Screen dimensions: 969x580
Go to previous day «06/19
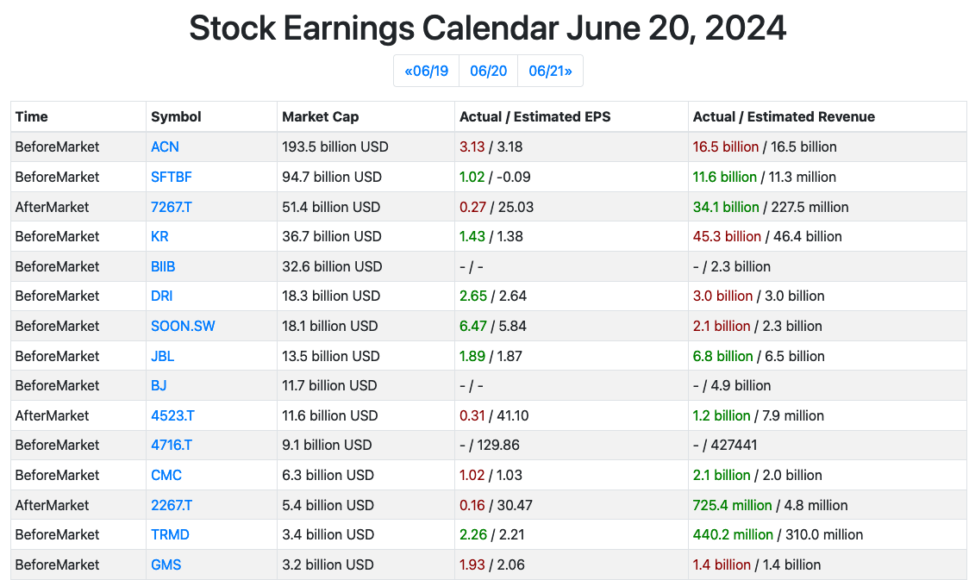coord(427,71)
